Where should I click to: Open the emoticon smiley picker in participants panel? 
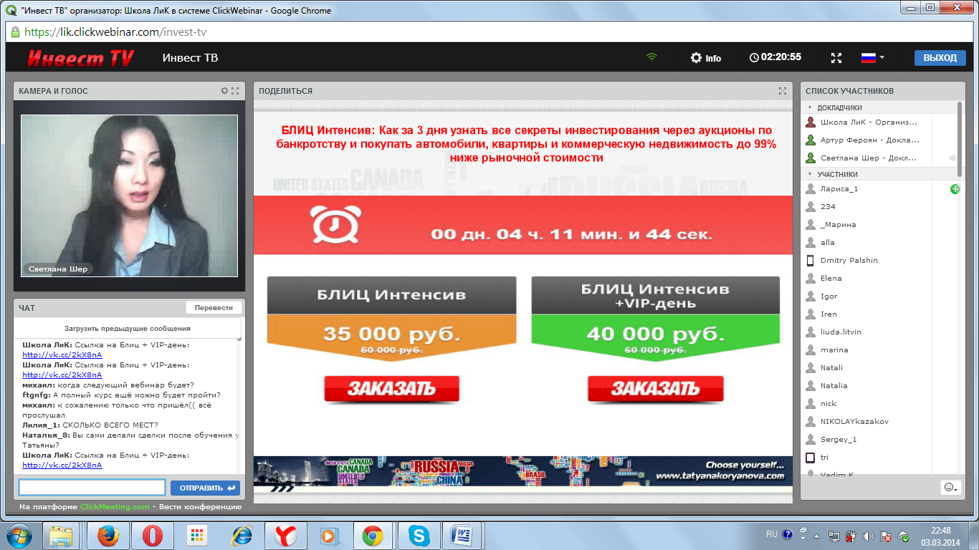pyautogui.click(x=950, y=488)
